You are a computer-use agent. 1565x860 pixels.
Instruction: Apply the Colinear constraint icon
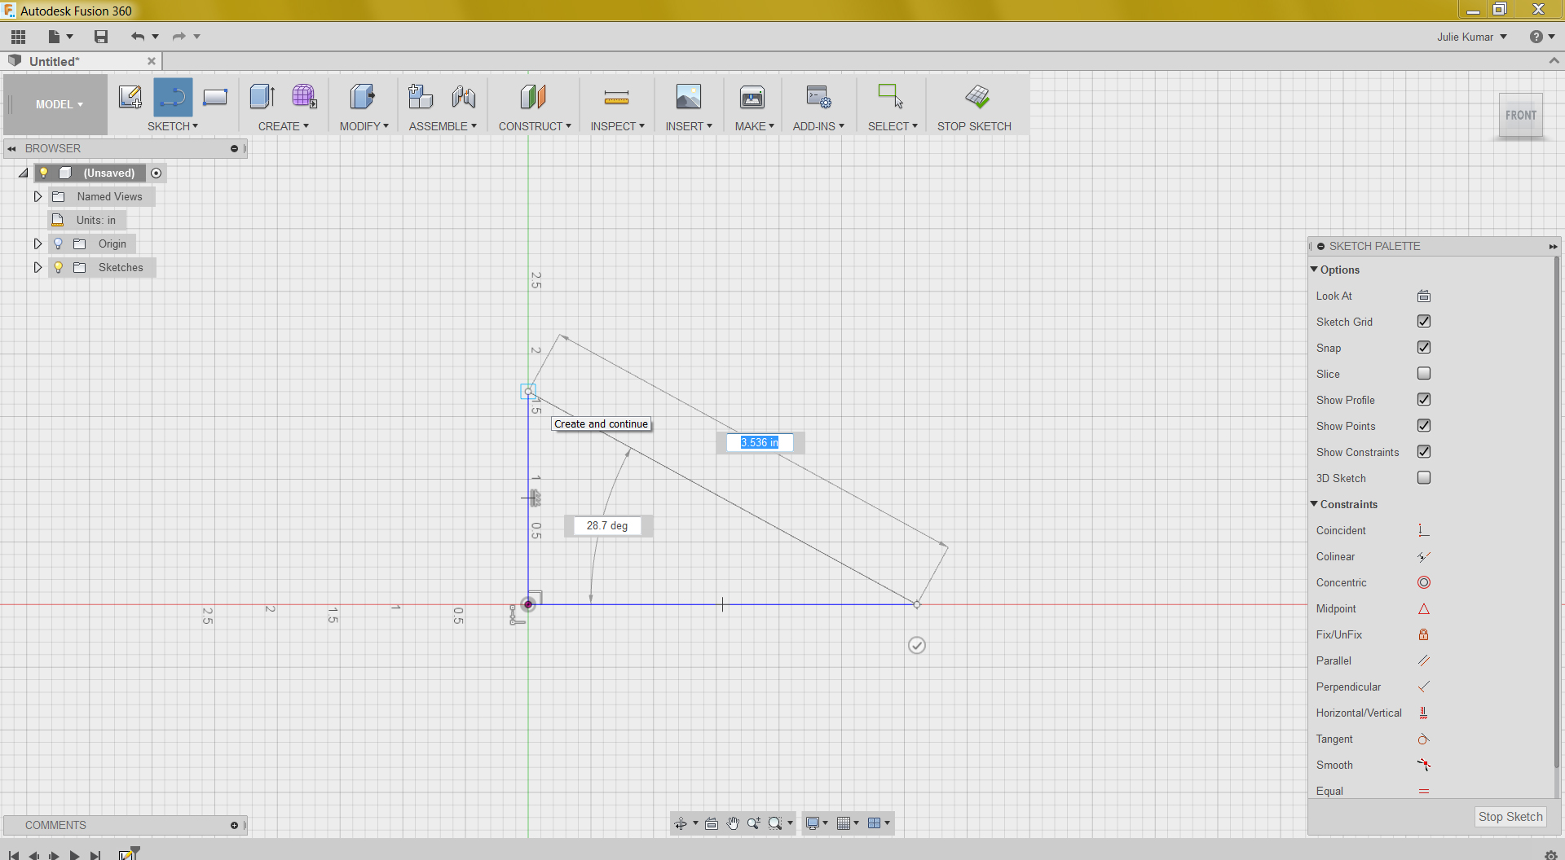coord(1424,556)
